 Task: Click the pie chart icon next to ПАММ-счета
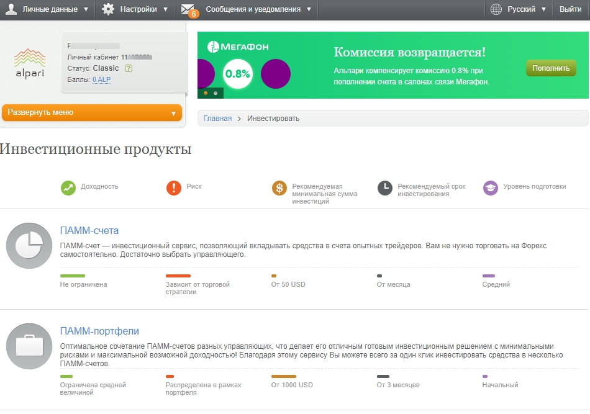pos(29,245)
